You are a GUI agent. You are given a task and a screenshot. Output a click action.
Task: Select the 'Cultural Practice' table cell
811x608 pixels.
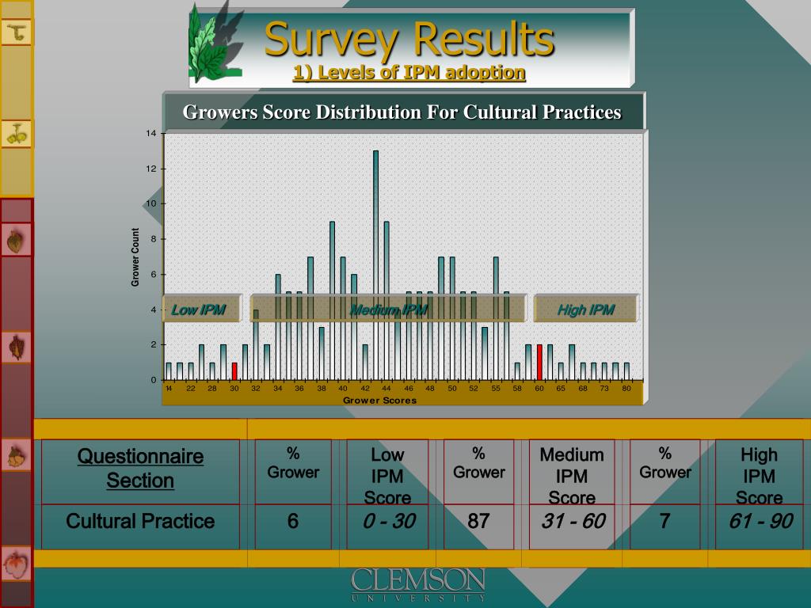(140, 521)
